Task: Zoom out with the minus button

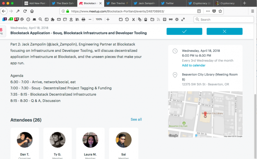Action: coord(90,19)
